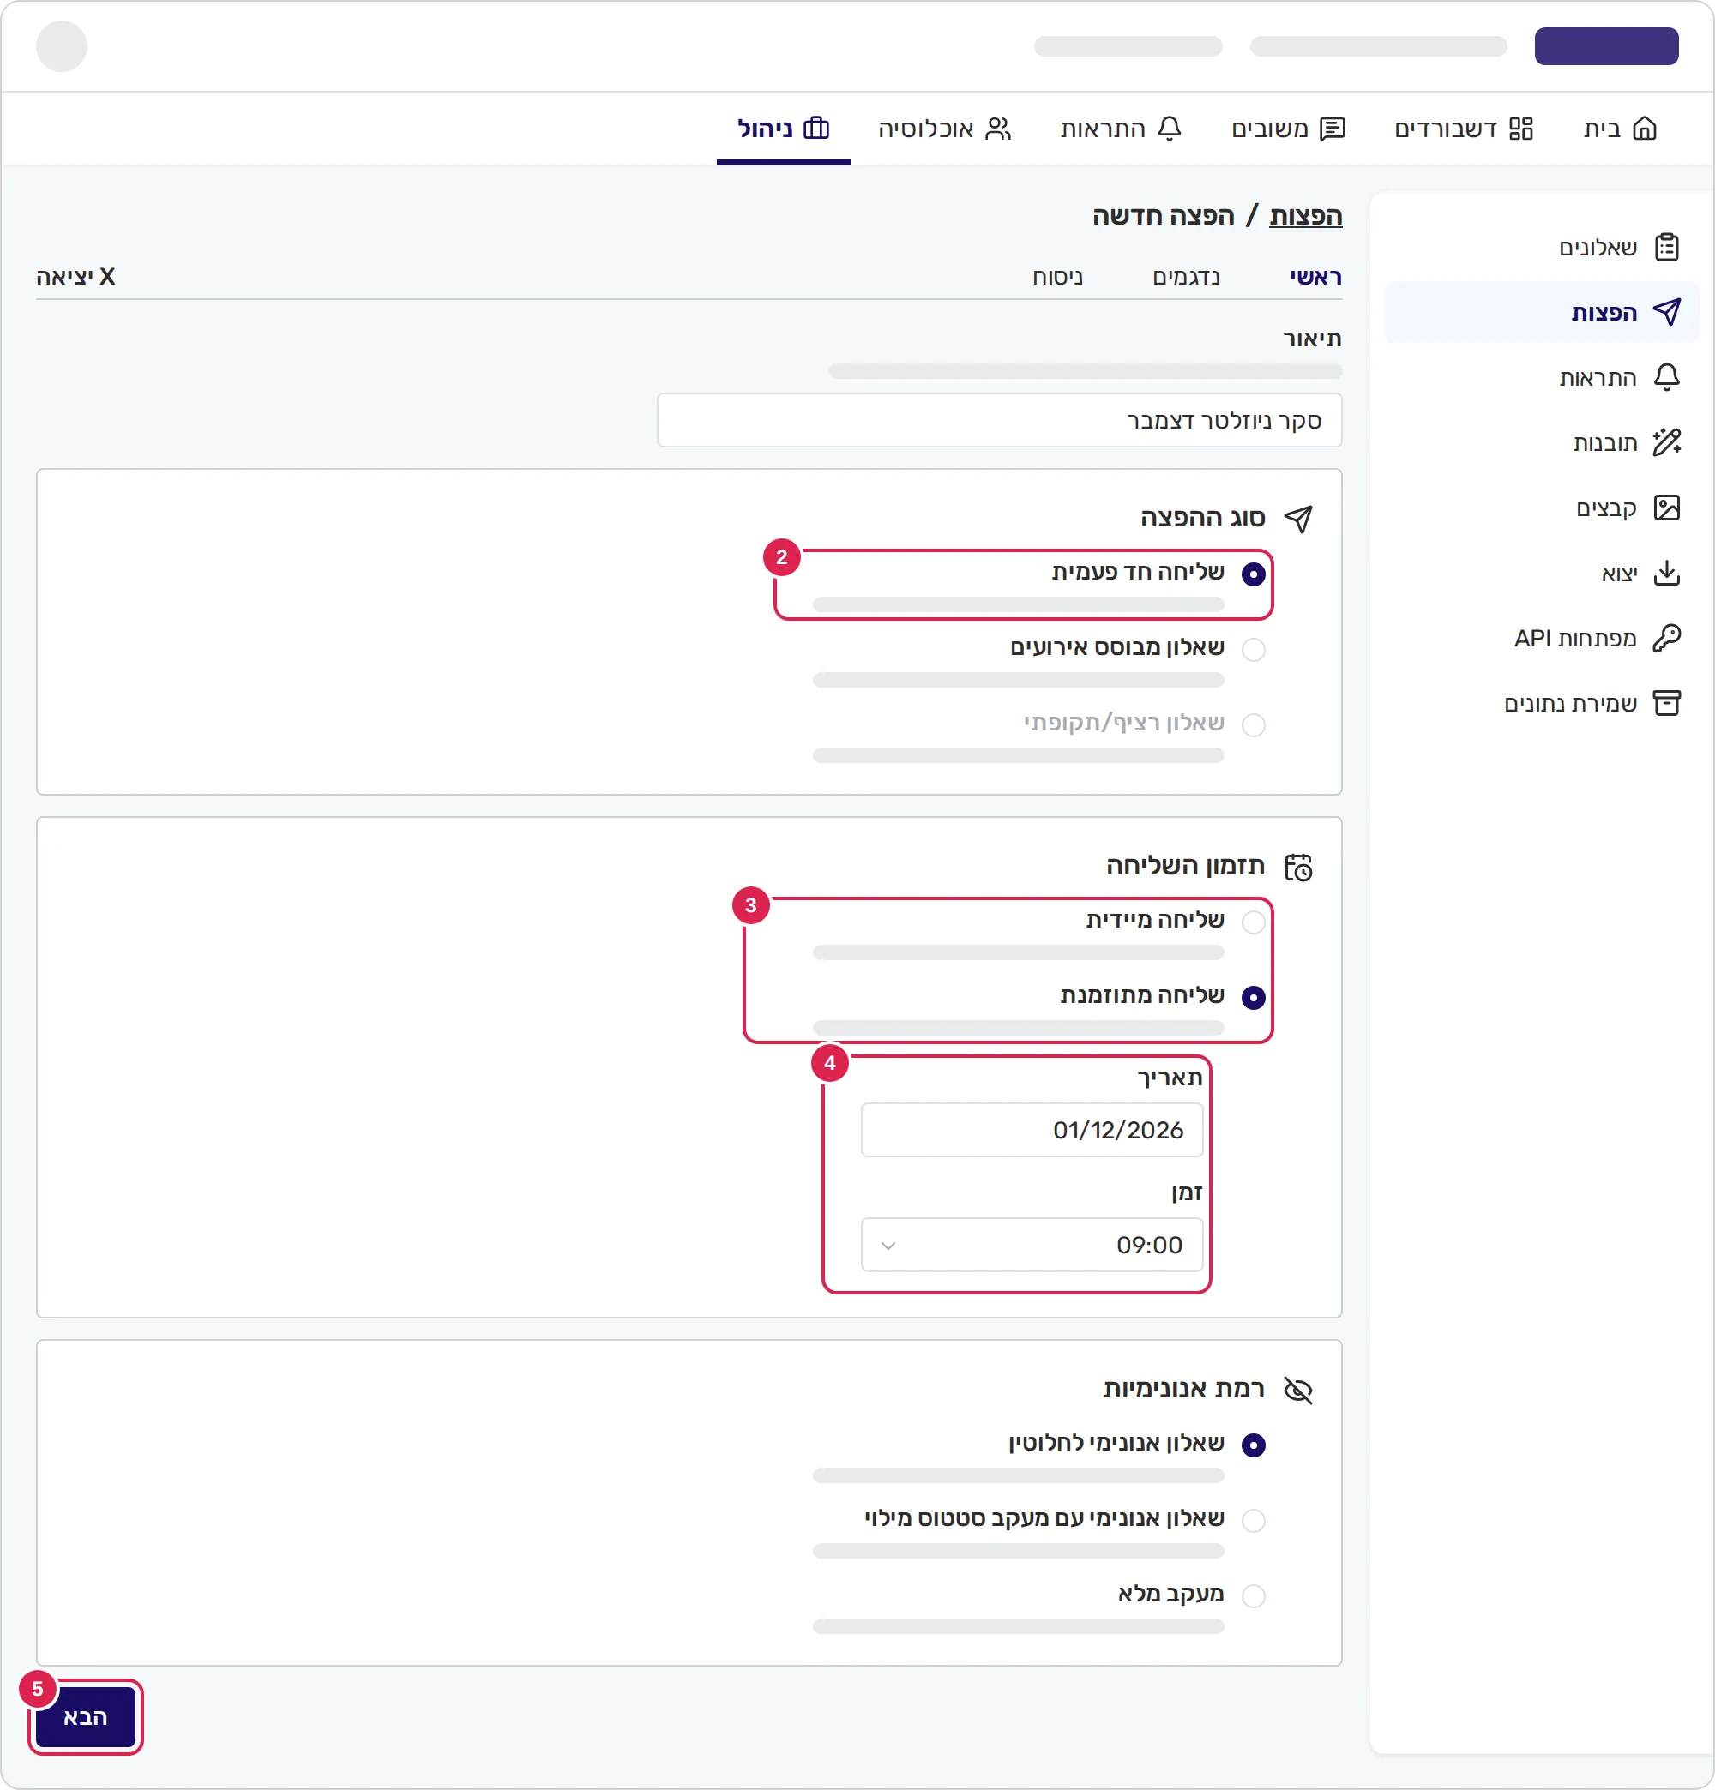Choose שליחה מתוזמנת radio option
This screenshot has width=1715, height=1790.
click(1253, 997)
